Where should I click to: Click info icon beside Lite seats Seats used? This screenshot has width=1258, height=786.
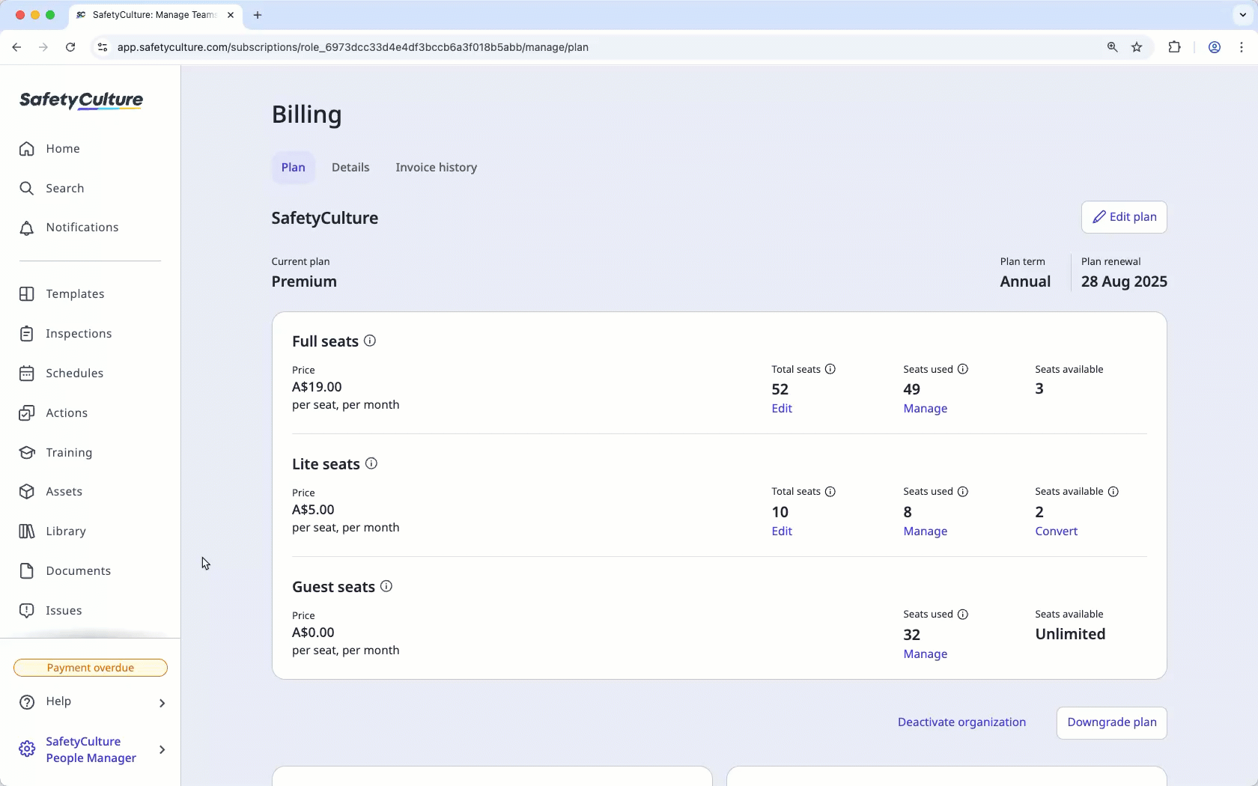coord(963,492)
